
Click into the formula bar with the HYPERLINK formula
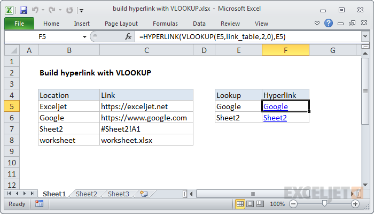pos(248,37)
